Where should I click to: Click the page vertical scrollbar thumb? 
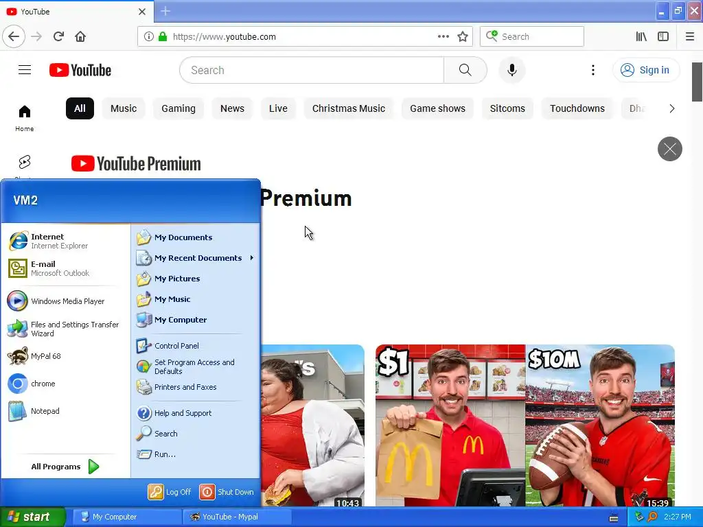(x=698, y=82)
